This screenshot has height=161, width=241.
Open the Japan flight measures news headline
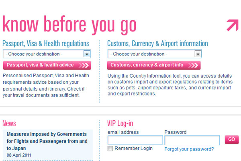click(x=47, y=141)
